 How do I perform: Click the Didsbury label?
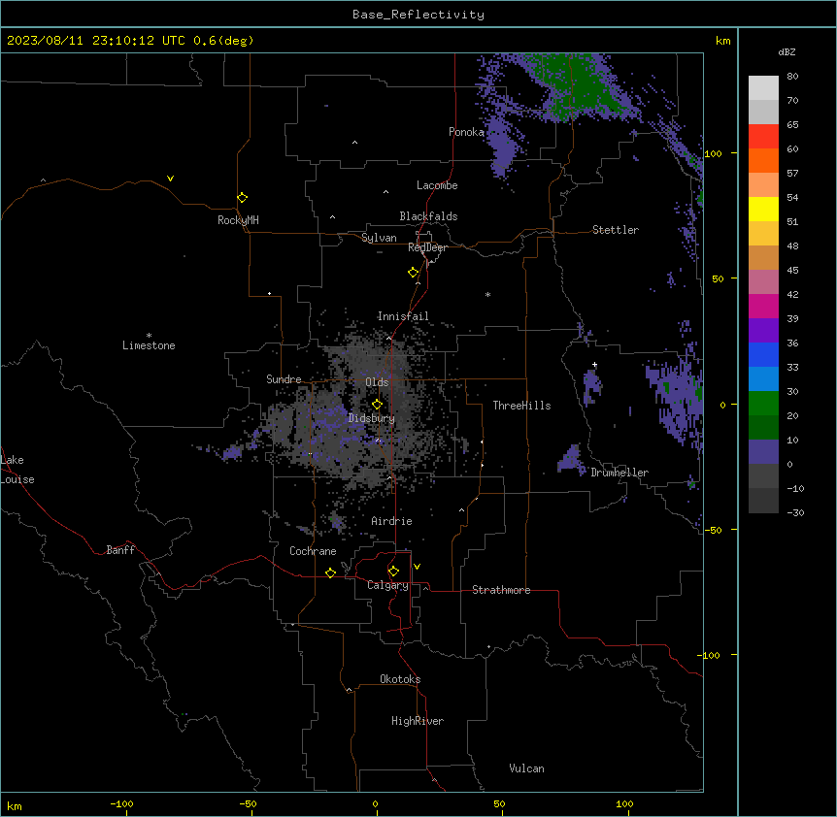[372, 418]
